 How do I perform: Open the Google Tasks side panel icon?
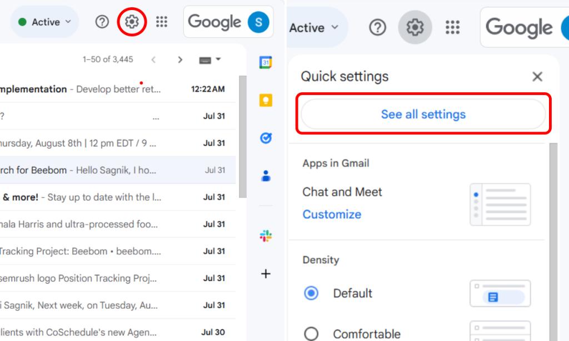point(266,138)
